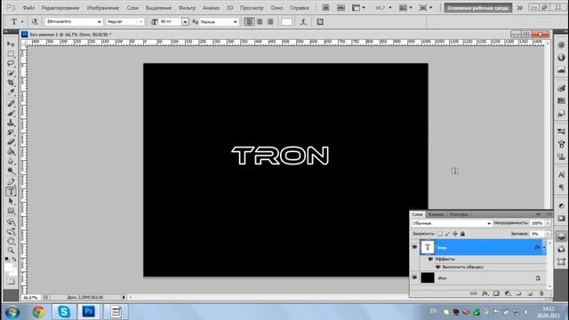
Task: Set left text alignment
Action: [249, 21]
